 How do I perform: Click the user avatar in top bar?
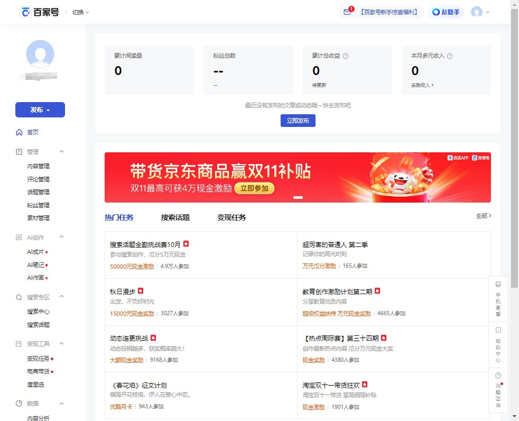477,12
